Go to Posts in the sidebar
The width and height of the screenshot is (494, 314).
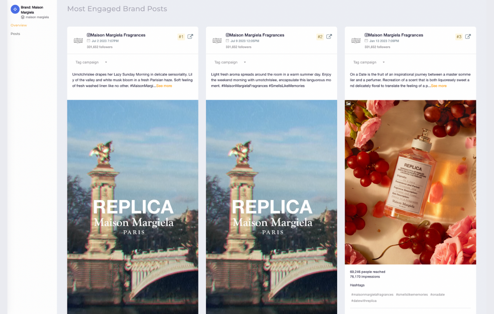click(15, 34)
